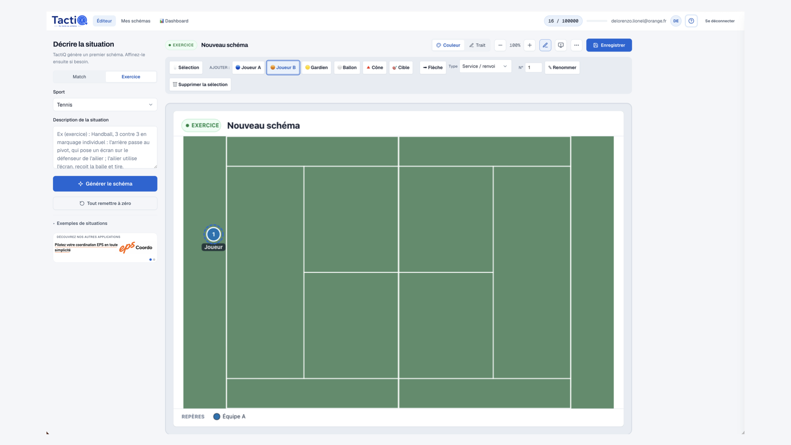
Task: Click the EXERCICE badge above the toolbar
Action: tap(181, 45)
